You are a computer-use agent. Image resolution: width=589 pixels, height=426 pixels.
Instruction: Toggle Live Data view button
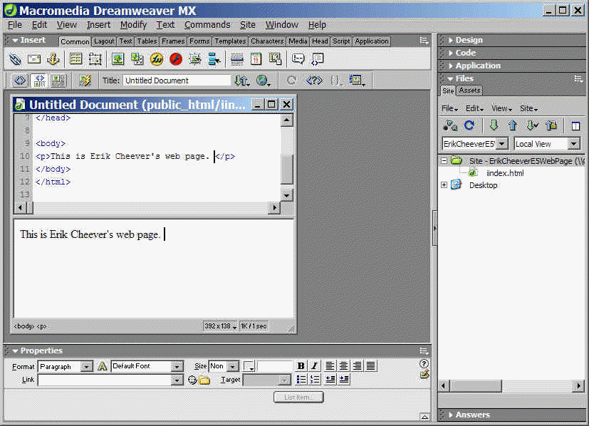pyautogui.click(x=85, y=80)
